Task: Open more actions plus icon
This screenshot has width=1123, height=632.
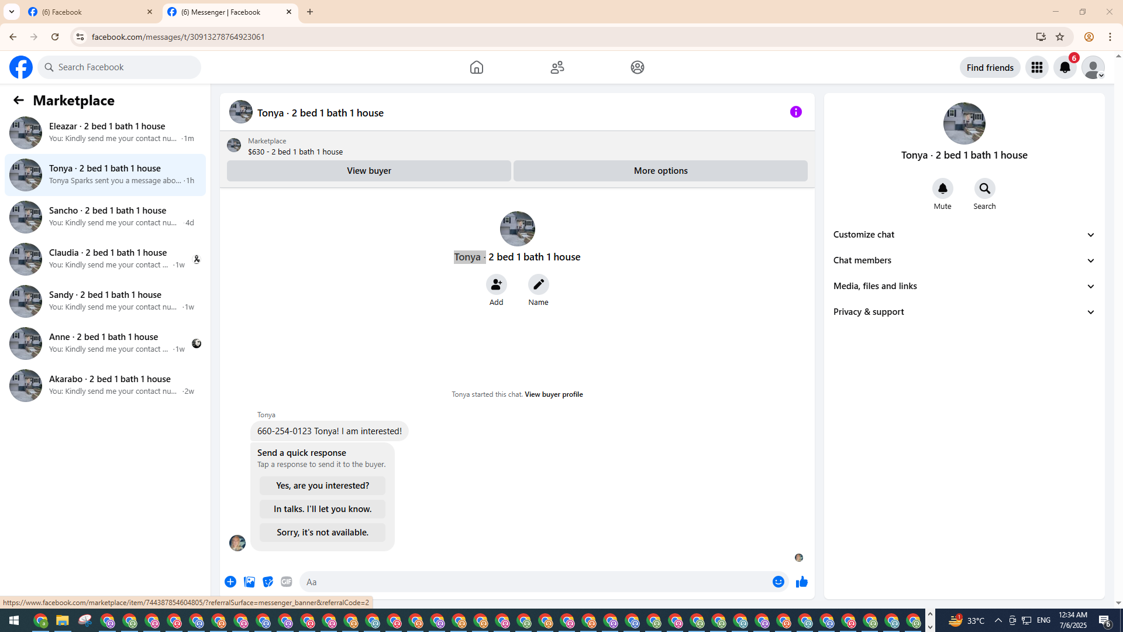Action: (230, 582)
